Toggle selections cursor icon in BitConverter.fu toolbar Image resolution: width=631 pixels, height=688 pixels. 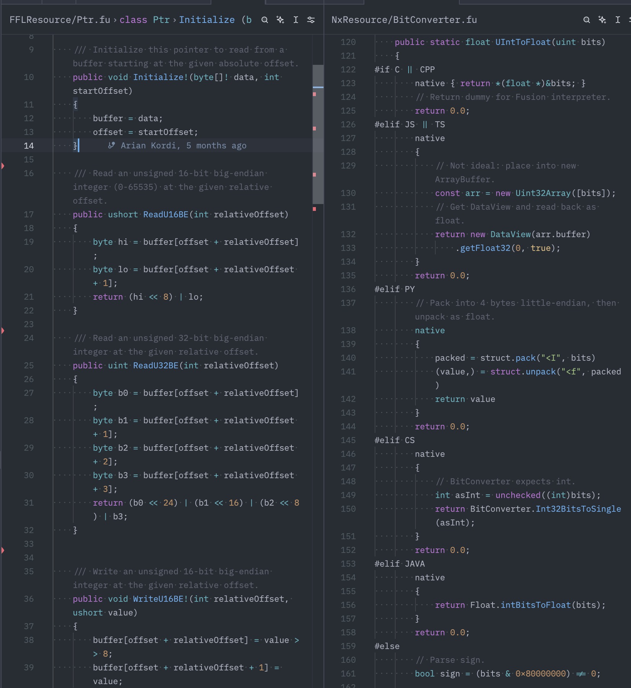pos(618,20)
